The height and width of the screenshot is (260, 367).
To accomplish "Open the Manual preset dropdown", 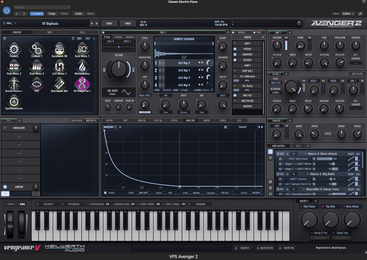I will tap(42, 7).
